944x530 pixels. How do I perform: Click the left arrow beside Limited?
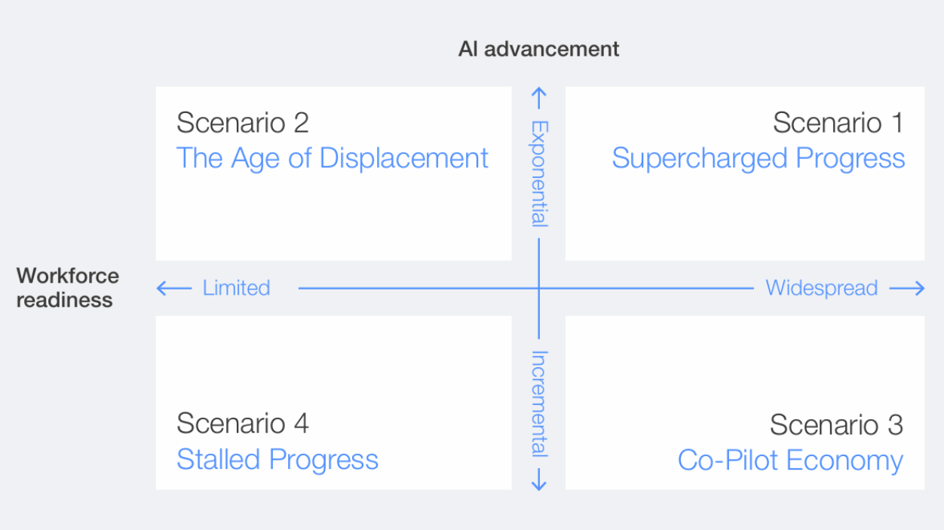173,288
